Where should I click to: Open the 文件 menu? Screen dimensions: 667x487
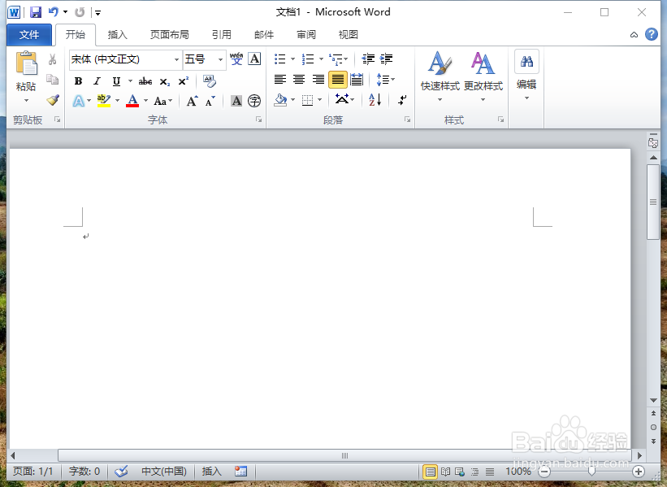(29, 34)
